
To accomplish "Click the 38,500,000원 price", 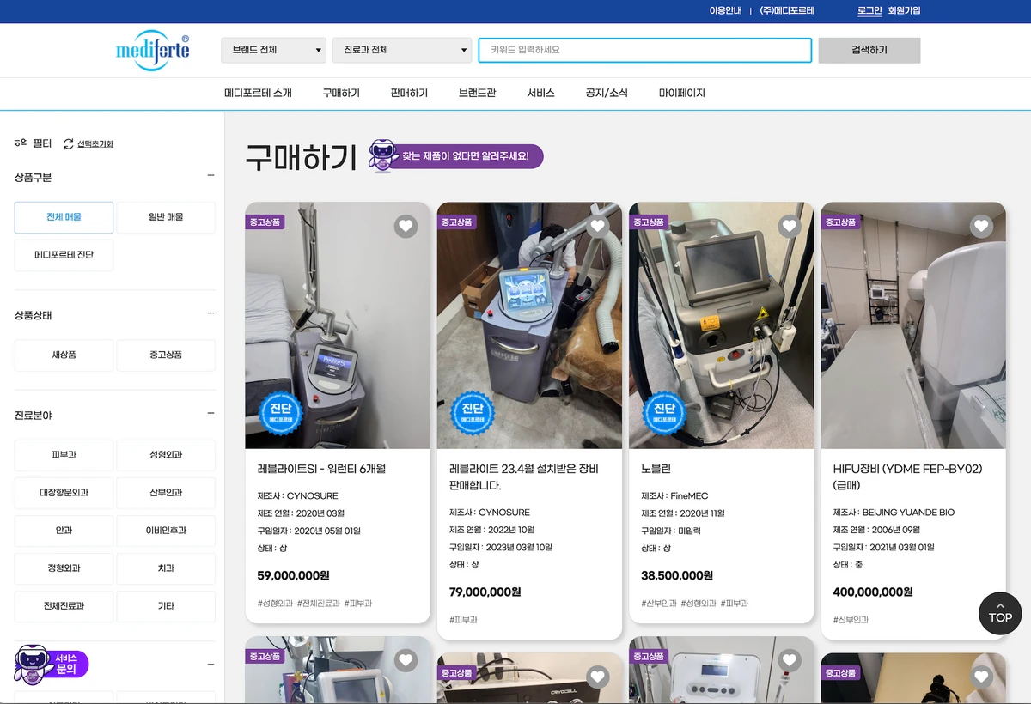I will tap(677, 575).
